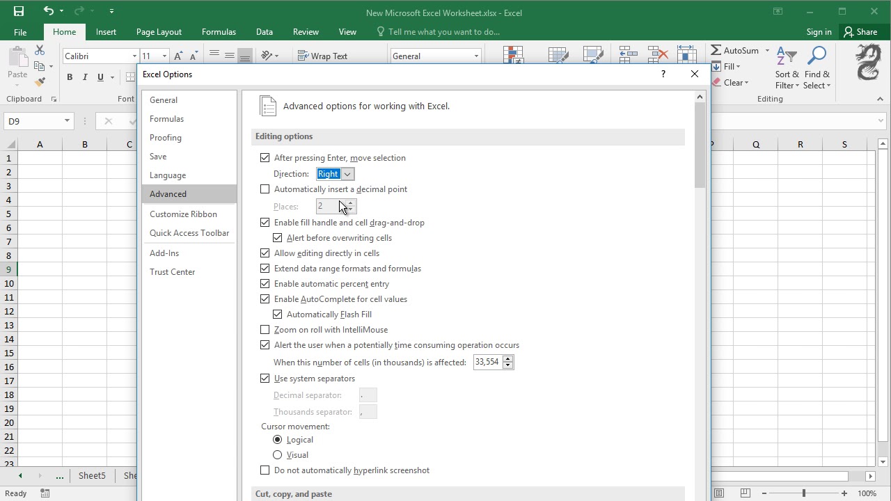Click the Conditional Formatting icon

(x=513, y=55)
